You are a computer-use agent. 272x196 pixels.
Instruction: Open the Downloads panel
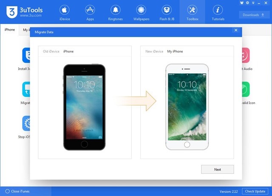253,15
